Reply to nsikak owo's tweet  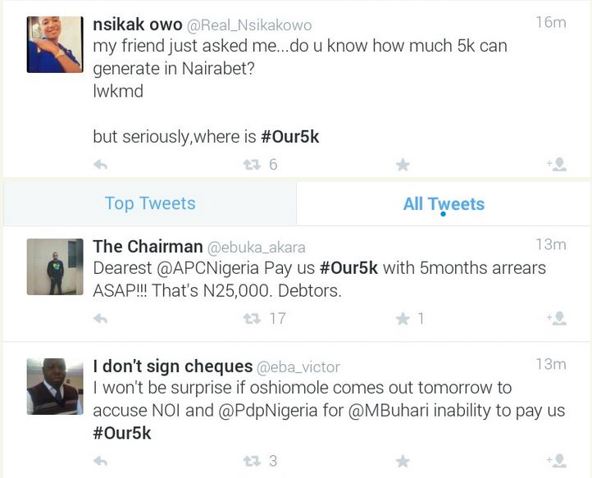click(101, 165)
